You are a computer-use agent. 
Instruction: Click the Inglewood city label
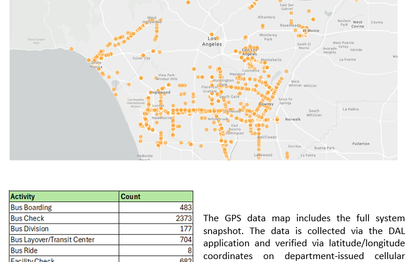pyautogui.click(x=160, y=92)
